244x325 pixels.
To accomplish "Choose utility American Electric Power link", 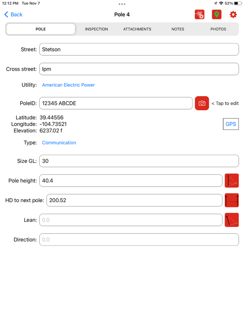I will 68,85.
